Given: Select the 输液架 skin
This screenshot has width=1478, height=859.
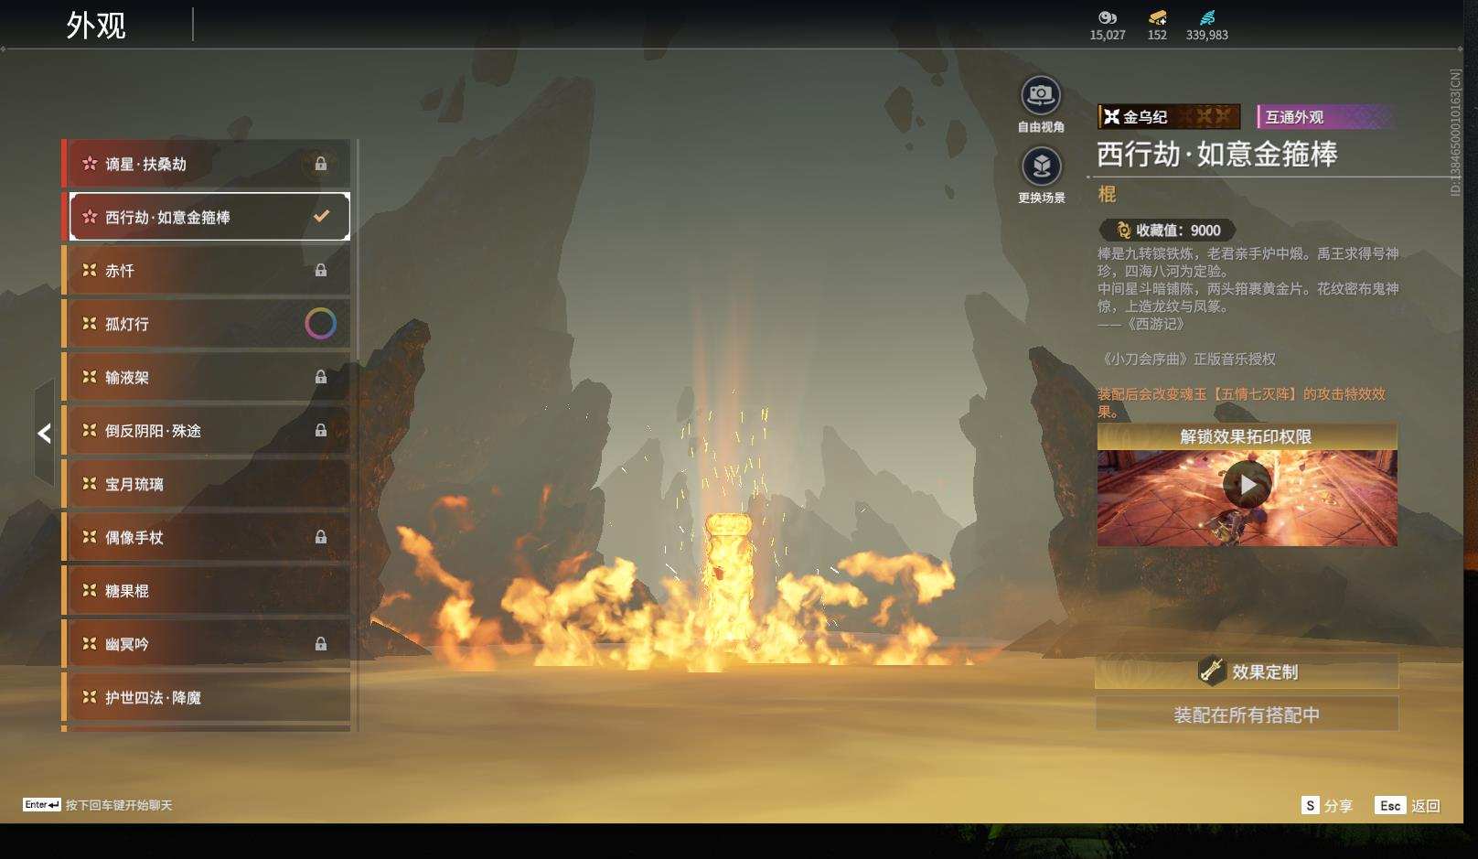Looking at the screenshot, I should pyautogui.click(x=206, y=377).
